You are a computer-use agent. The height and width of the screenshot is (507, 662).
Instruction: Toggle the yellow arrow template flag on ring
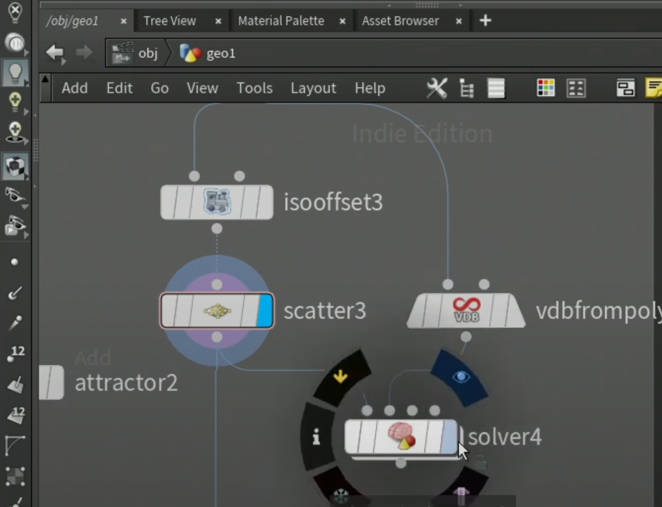(x=341, y=377)
